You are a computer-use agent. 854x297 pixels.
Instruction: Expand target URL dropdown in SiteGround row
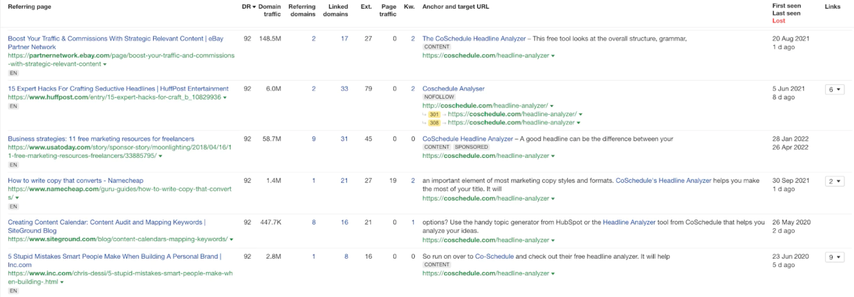pos(553,240)
